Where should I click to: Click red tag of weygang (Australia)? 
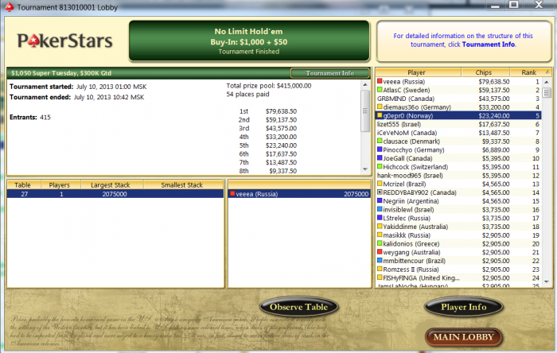[380, 252]
